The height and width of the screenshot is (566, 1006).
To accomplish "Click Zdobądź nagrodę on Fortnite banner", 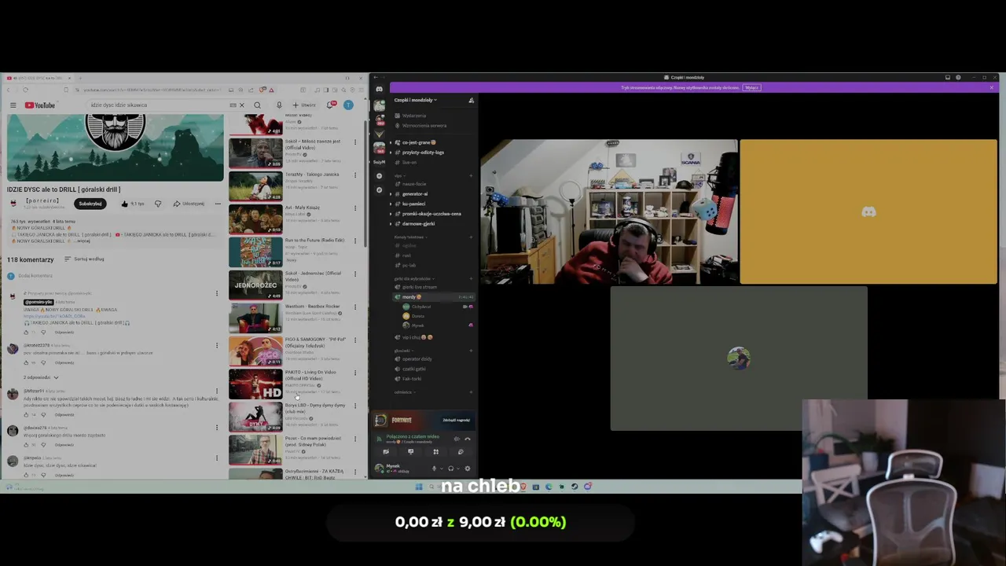I will [456, 420].
